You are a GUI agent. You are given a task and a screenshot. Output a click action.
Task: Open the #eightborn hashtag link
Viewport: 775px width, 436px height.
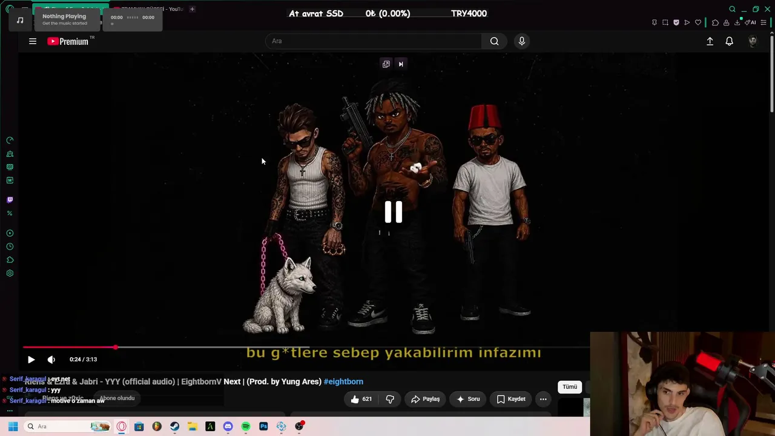[x=343, y=381]
